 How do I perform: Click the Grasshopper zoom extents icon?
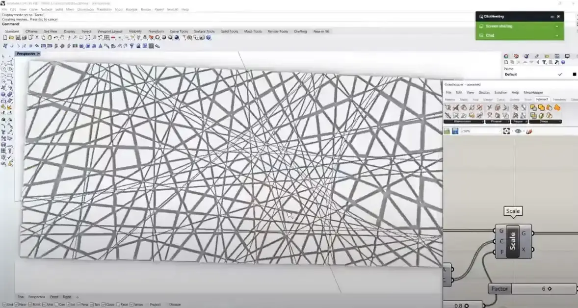[x=506, y=131]
